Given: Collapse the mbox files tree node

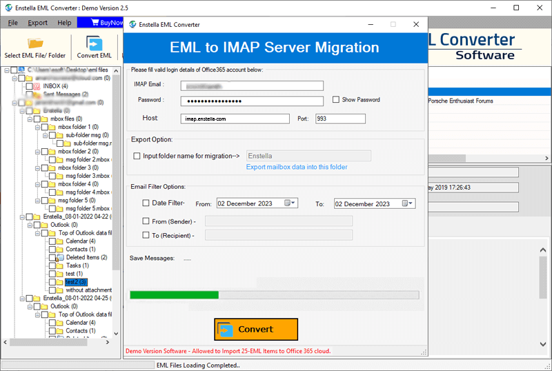Looking at the screenshot, I should click(30, 119).
